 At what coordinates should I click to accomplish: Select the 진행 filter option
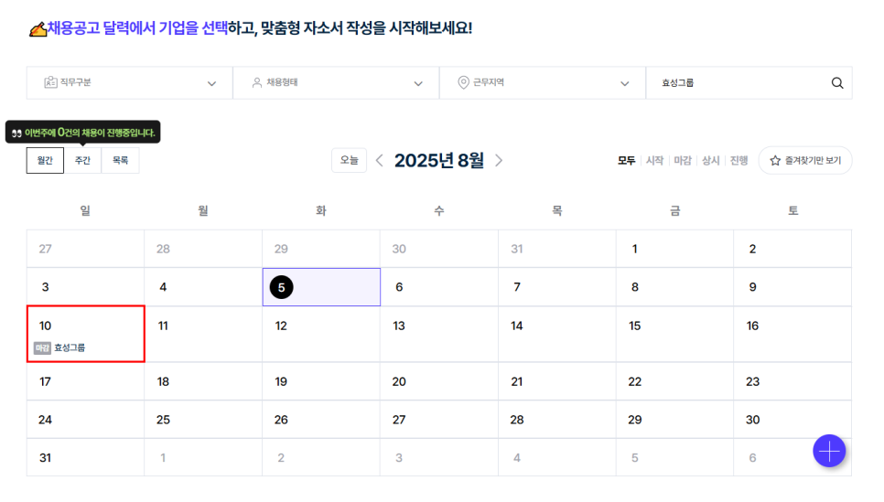738,161
